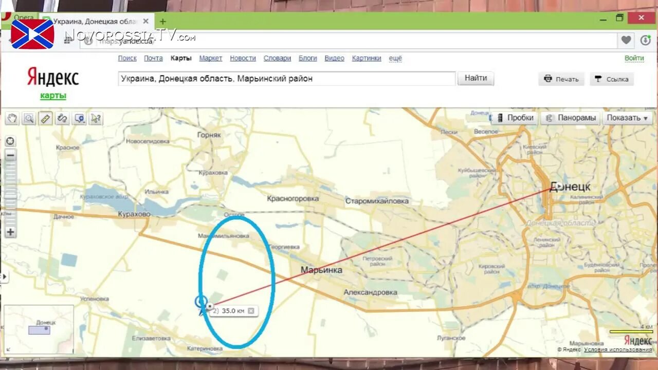The height and width of the screenshot is (370, 658).
Task: Open Условия использования link
Action: point(618,349)
